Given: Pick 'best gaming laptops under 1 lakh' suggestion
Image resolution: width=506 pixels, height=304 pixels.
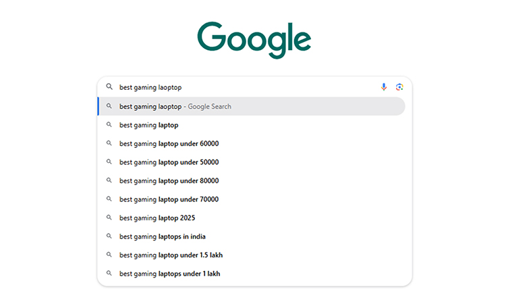Looking at the screenshot, I should 169,274.
